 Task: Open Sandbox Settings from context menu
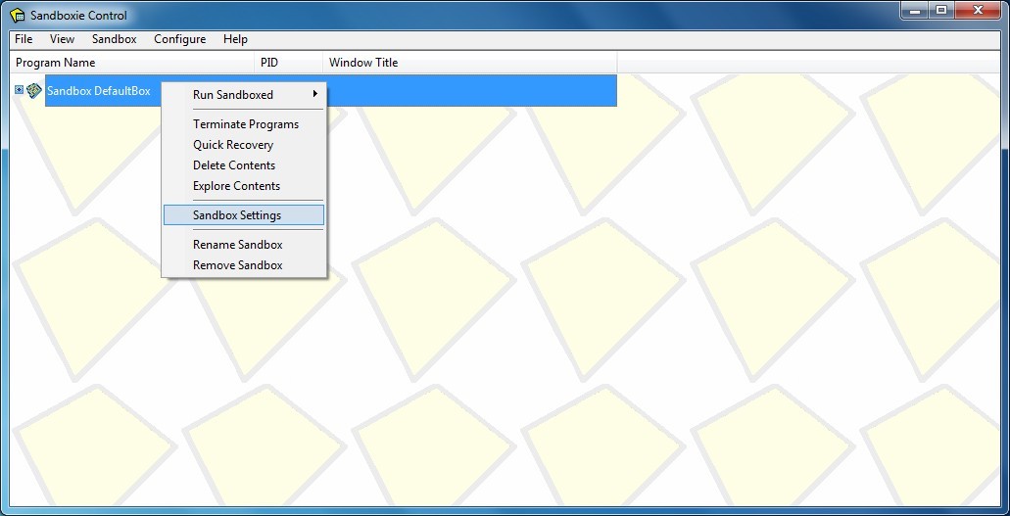pyautogui.click(x=244, y=215)
